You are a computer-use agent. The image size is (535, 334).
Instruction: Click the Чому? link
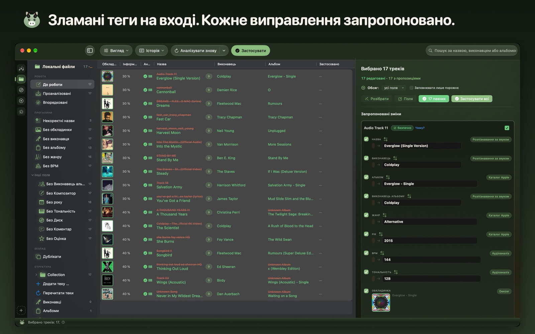[420, 128]
